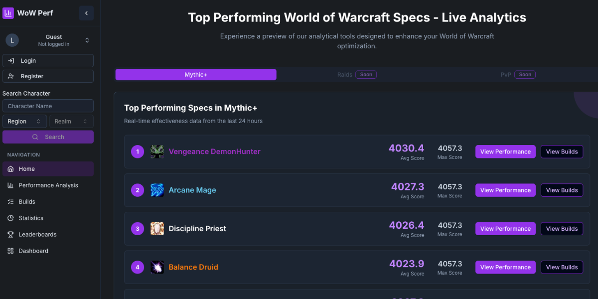Open Statistics using the clock icon
598x299 pixels.
[x=10, y=218]
